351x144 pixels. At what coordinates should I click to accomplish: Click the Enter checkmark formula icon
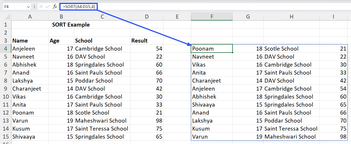[x=48, y=6]
